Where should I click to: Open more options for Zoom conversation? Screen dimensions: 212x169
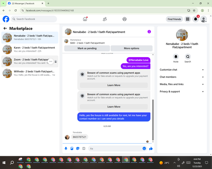(51, 61)
